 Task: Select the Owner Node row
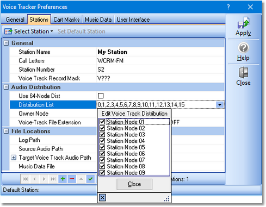[x=53, y=114]
